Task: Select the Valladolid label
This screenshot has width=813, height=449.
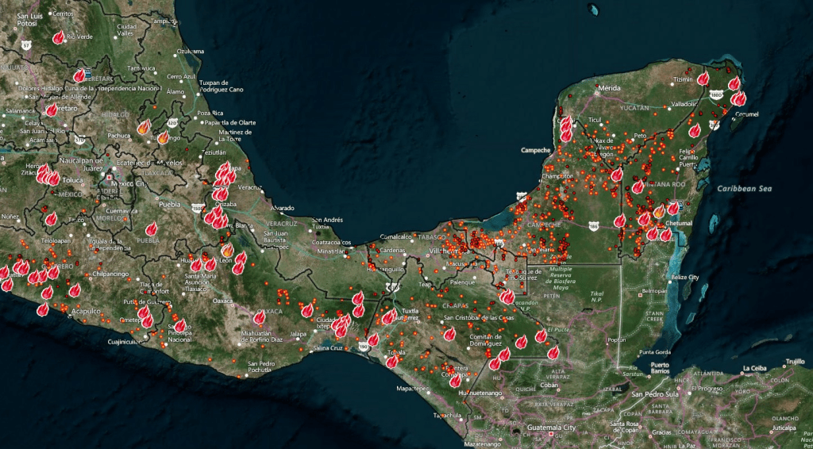Action: pyautogui.click(x=684, y=104)
